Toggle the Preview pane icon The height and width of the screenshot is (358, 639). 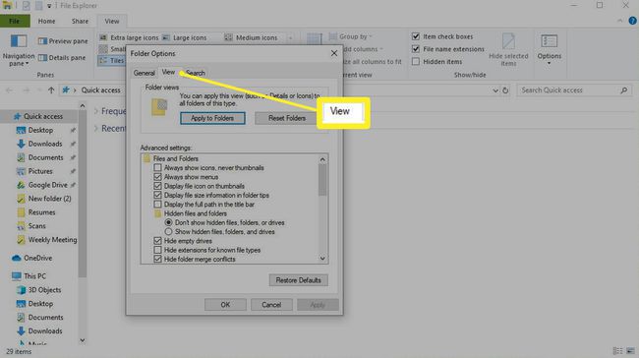pos(42,41)
